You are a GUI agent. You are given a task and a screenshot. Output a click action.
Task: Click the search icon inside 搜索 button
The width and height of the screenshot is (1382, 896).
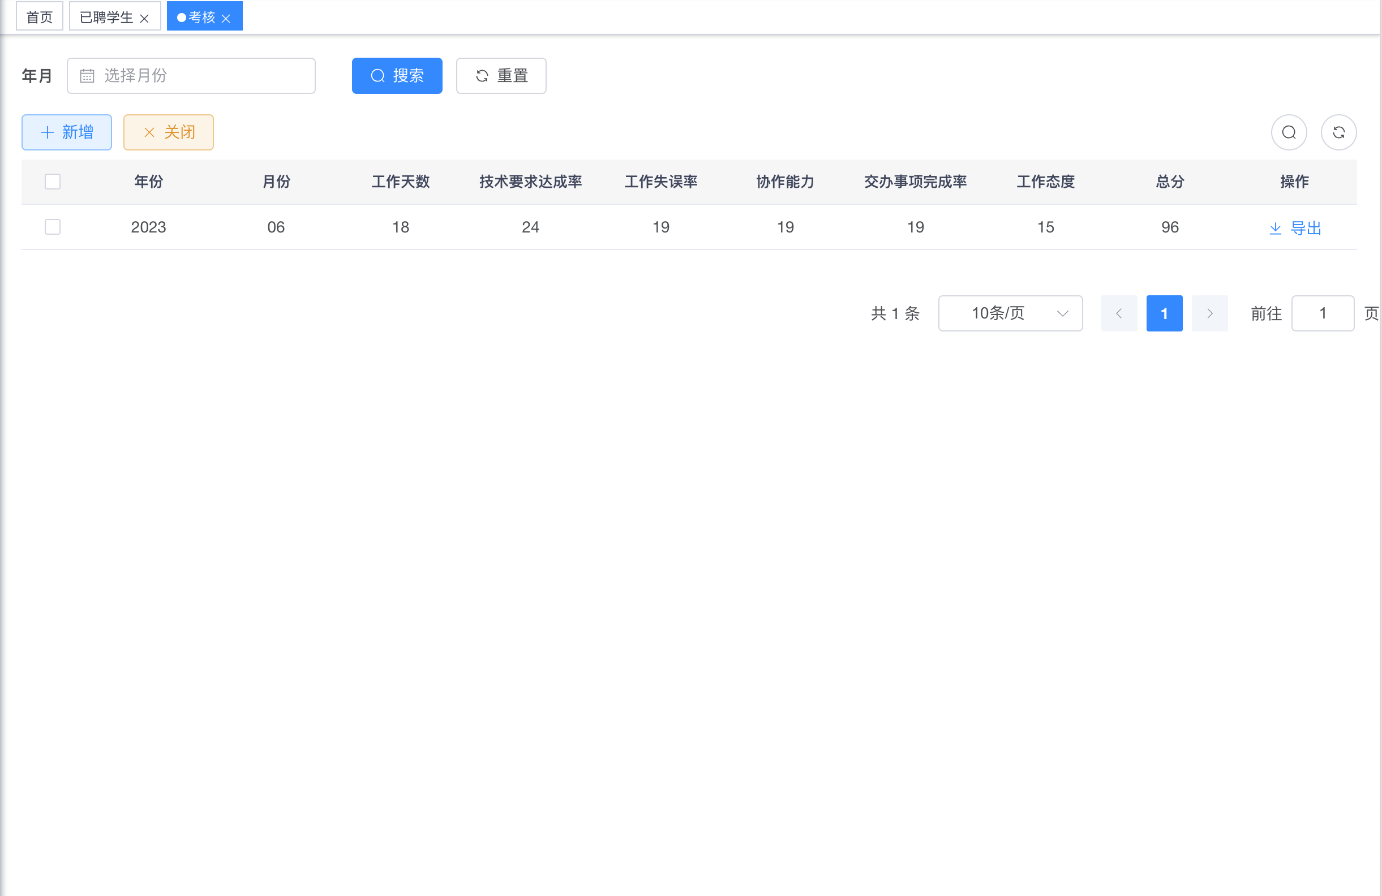pyautogui.click(x=377, y=75)
